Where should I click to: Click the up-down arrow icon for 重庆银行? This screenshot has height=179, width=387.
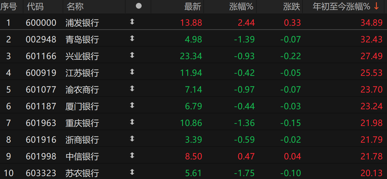pyautogui.click(x=132, y=122)
